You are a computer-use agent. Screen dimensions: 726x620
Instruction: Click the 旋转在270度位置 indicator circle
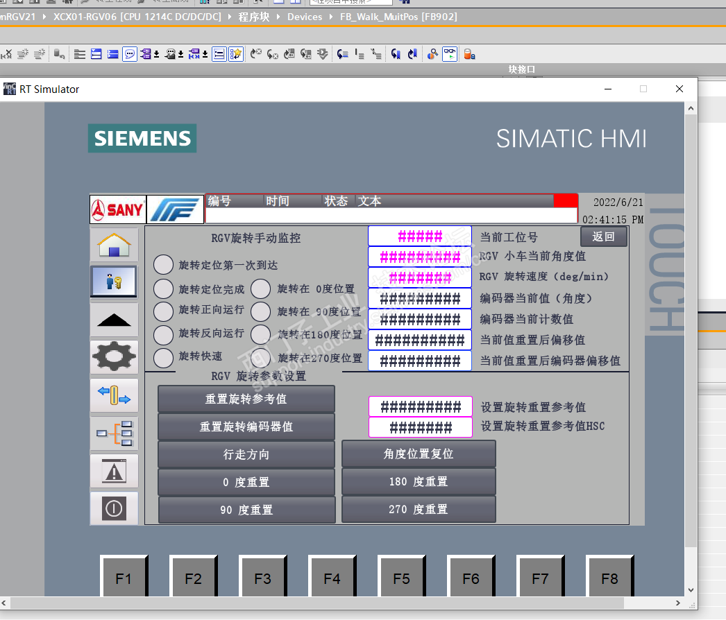coord(261,358)
